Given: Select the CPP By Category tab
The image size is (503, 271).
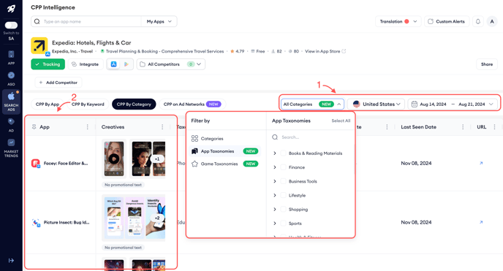Looking at the screenshot, I should click(x=134, y=104).
